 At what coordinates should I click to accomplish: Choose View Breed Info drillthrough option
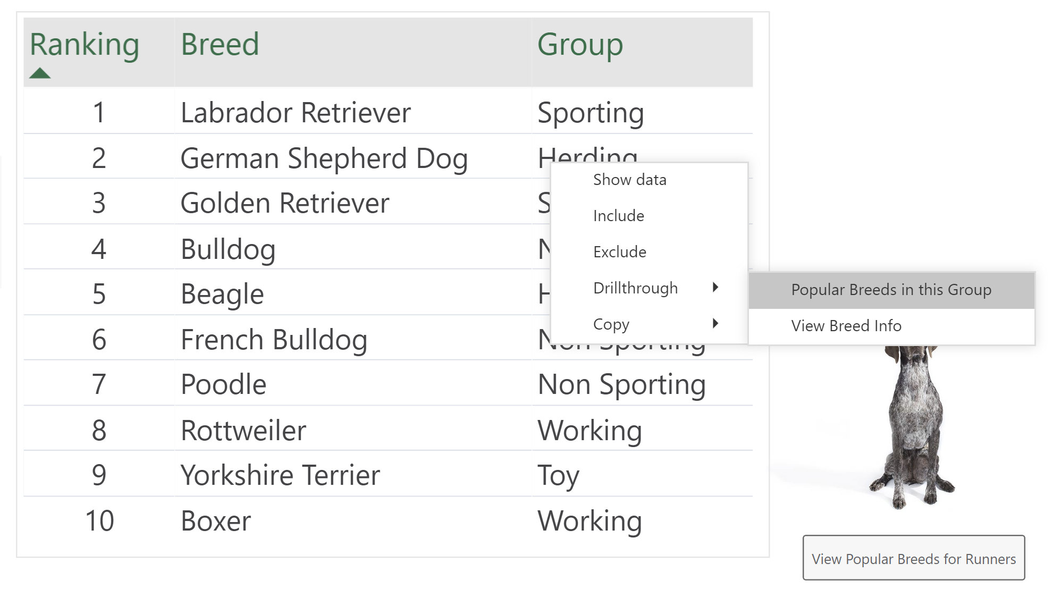pyautogui.click(x=891, y=326)
